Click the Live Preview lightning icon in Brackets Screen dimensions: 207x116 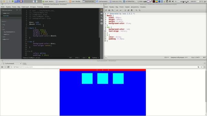(102, 10)
